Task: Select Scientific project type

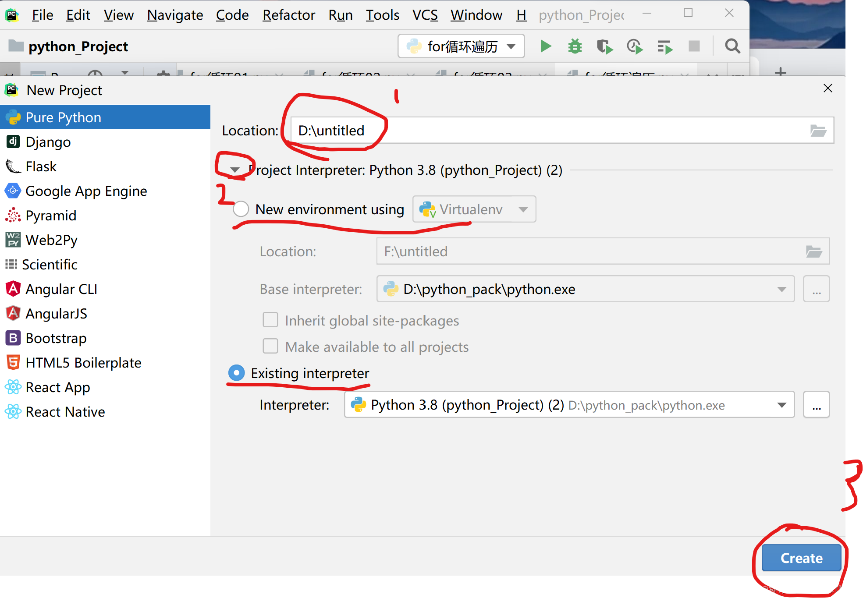Action: [x=105, y=265]
